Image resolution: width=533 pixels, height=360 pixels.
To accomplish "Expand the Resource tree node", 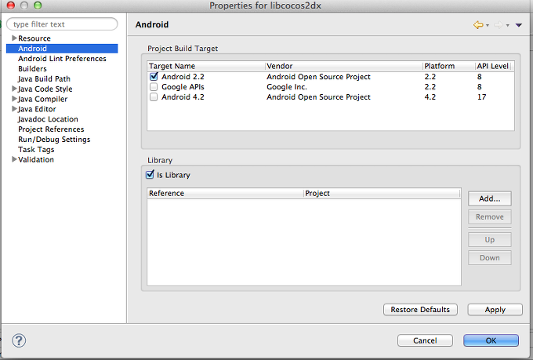I will tap(14, 38).
